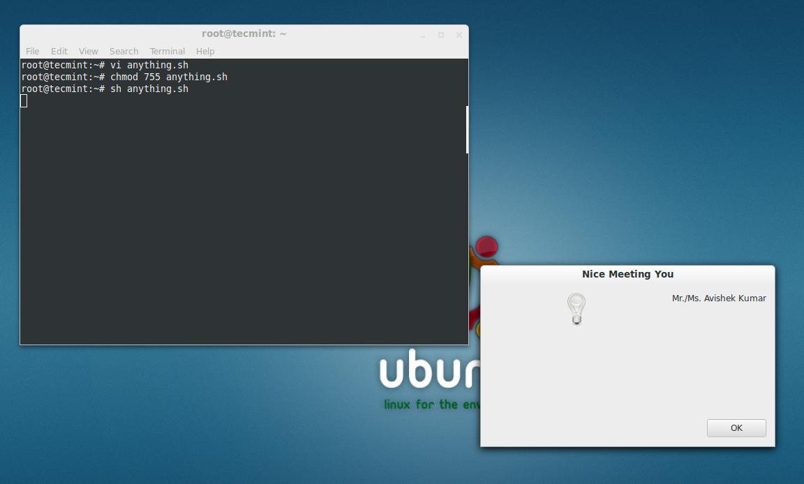
Task: Open the View menu in terminal
Action: pyautogui.click(x=88, y=51)
